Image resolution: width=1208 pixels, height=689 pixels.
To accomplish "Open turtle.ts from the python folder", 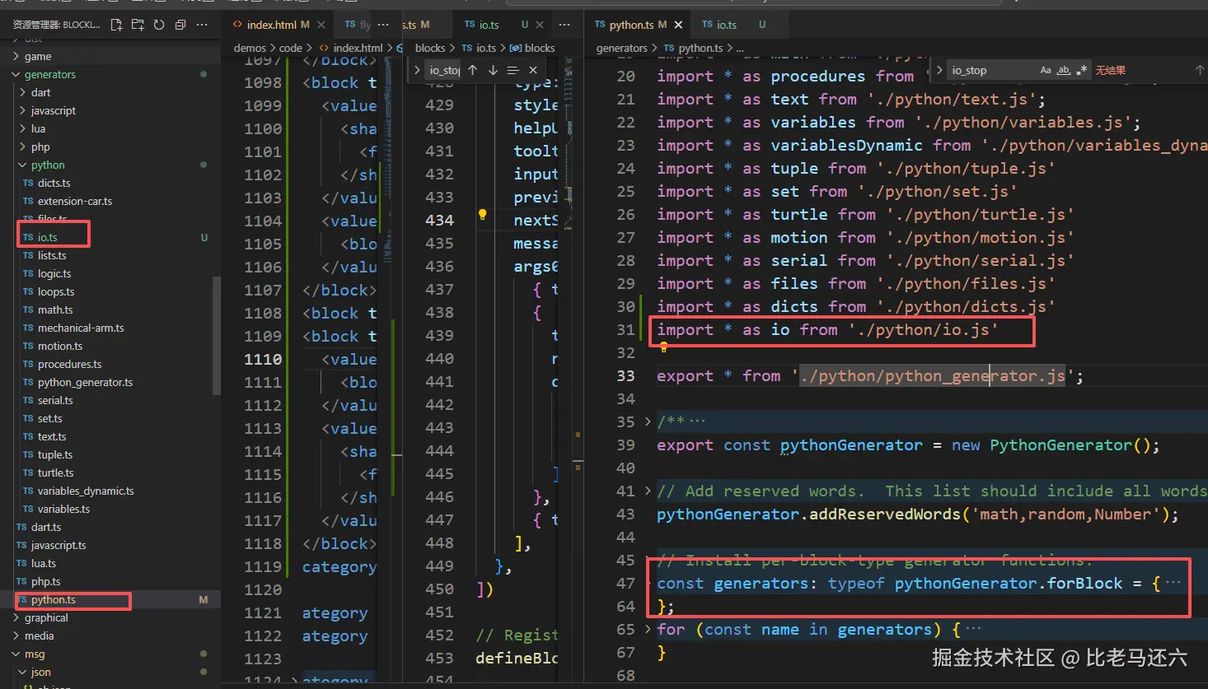I will 55,473.
